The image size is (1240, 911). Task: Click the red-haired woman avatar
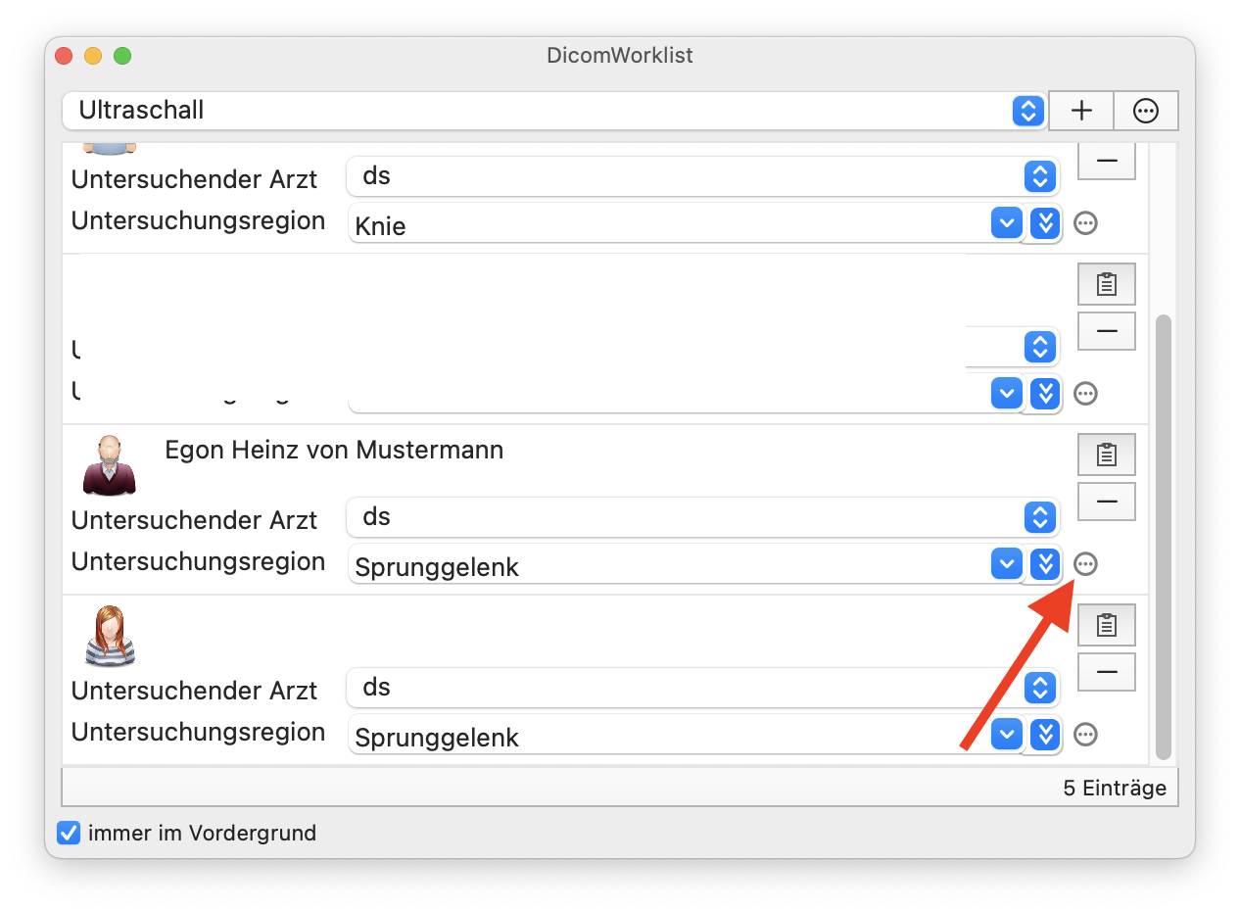[x=109, y=636]
